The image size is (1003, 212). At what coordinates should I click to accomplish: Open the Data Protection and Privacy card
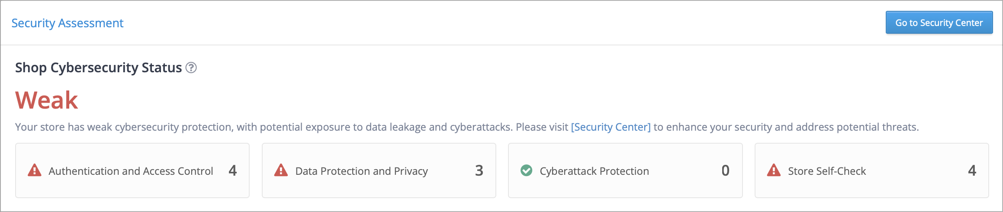(x=379, y=170)
